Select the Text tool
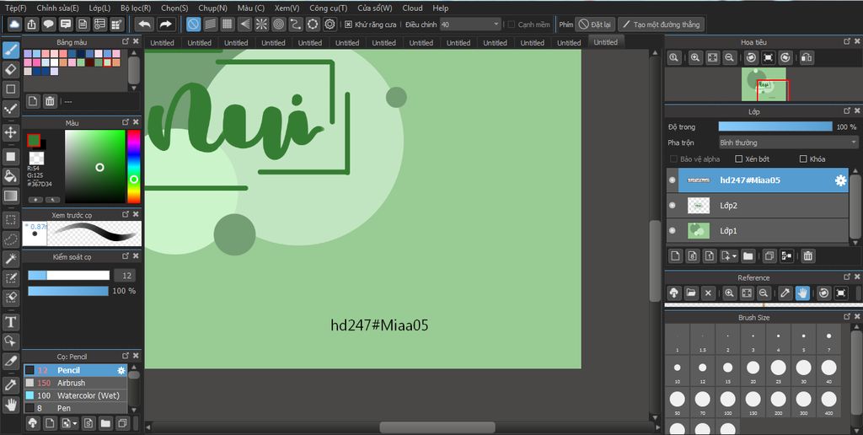Image resolution: width=863 pixels, height=435 pixels. [10, 322]
